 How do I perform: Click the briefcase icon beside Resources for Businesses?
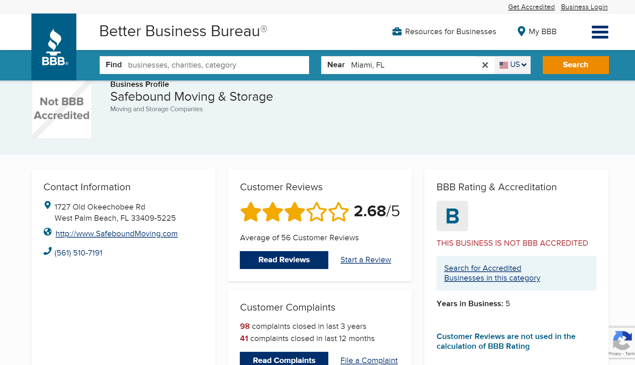click(397, 31)
